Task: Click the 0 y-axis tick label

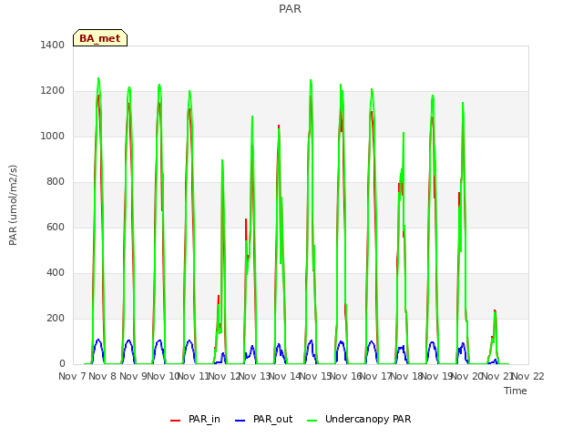Action: (x=62, y=364)
